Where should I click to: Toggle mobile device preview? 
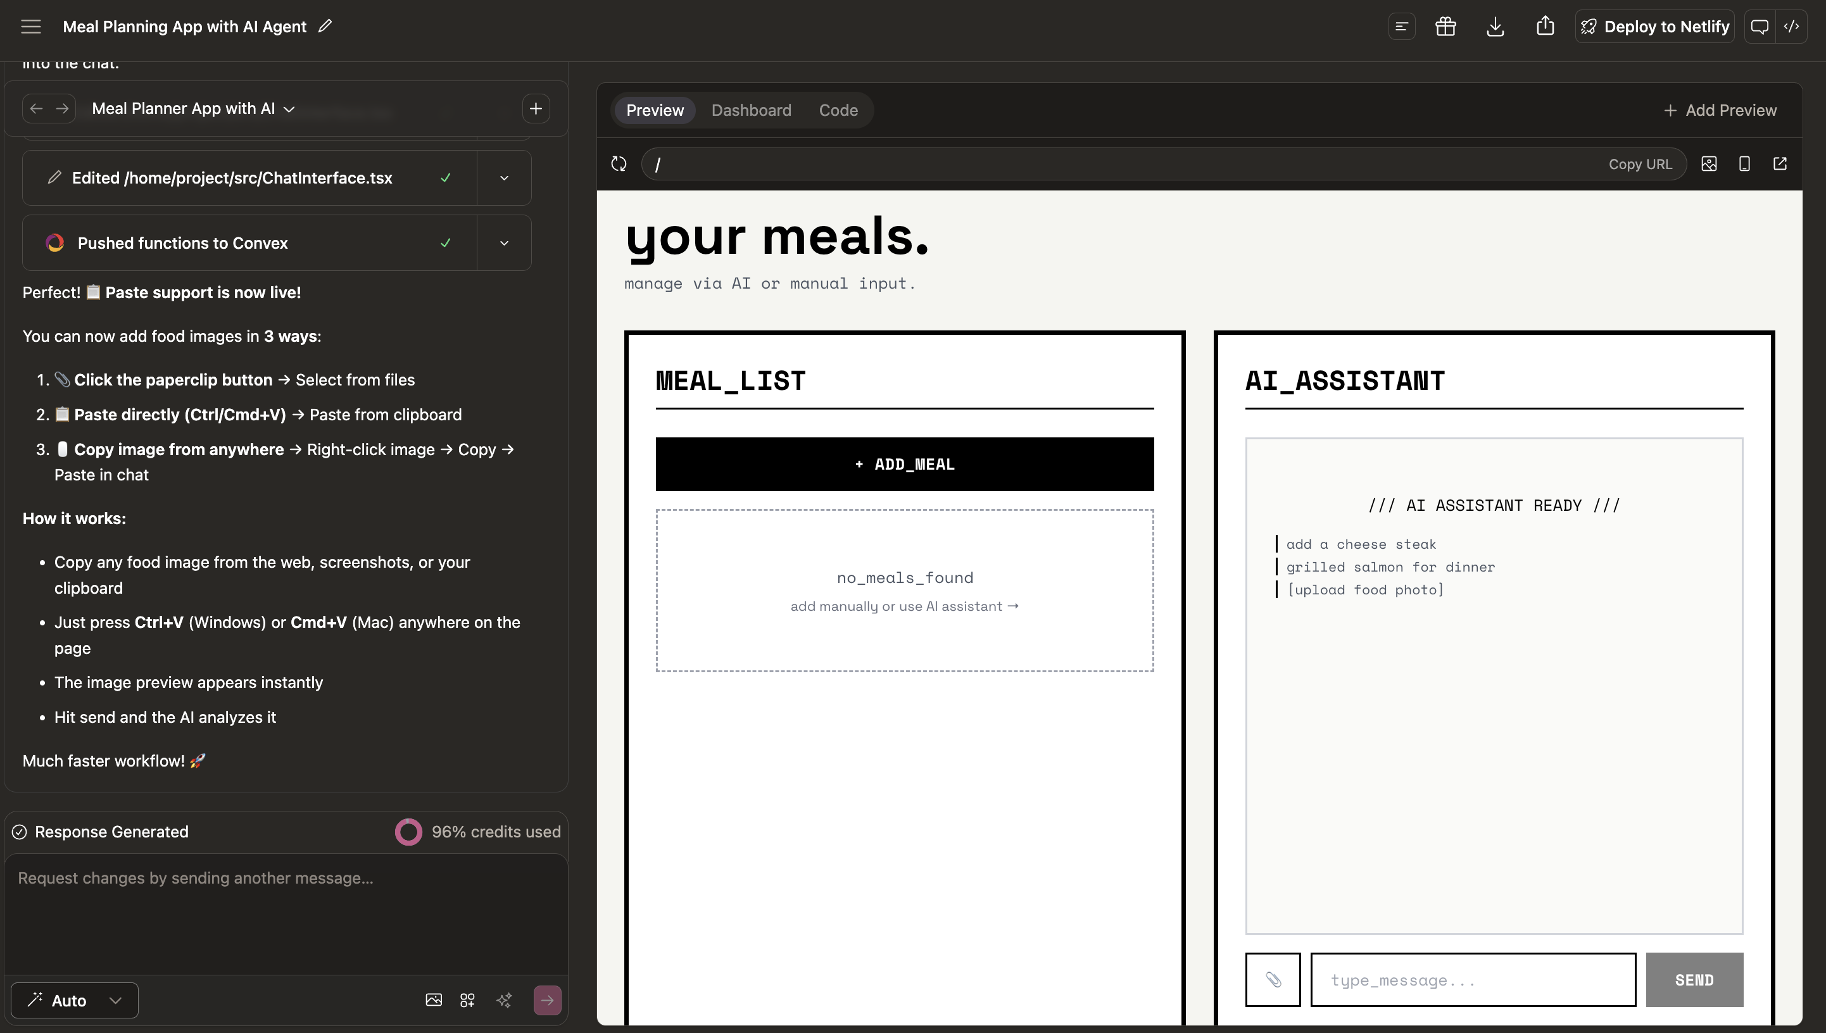click(1744, 164)
